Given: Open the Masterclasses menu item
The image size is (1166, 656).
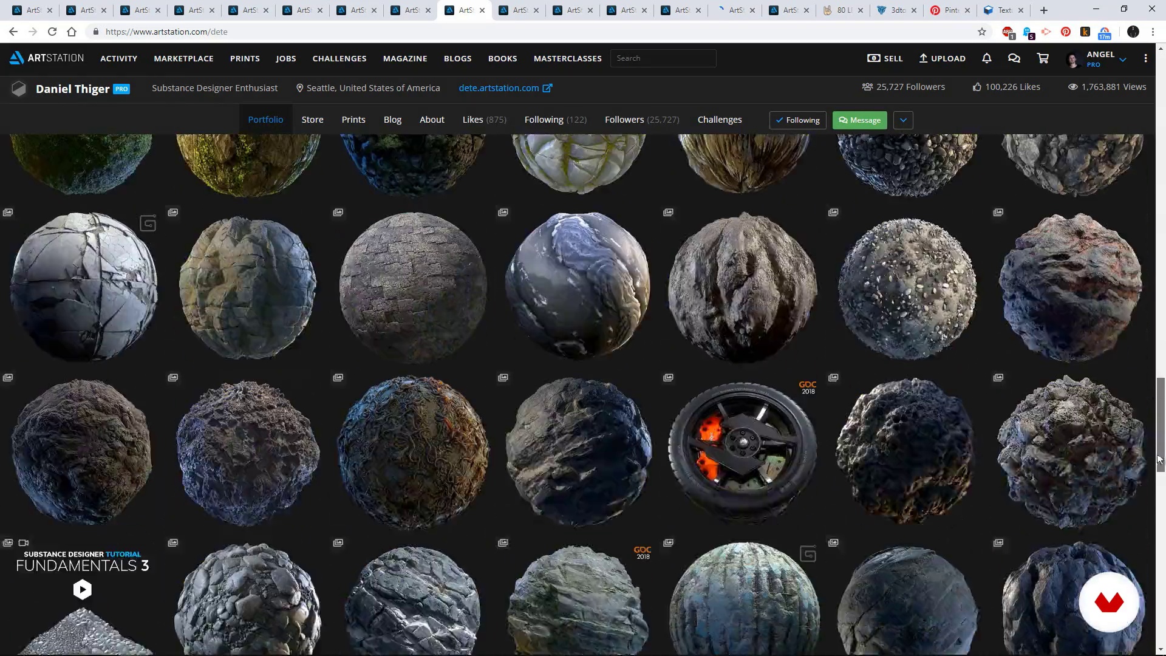Looking at the screenshot, I should point(567,58).
